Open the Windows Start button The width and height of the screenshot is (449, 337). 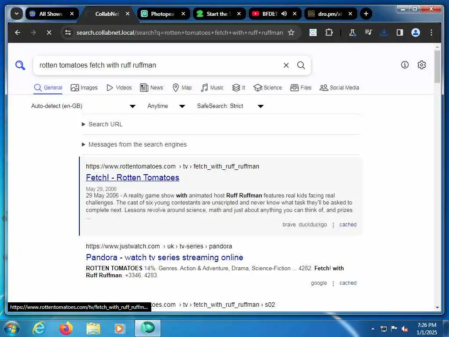pos(11,328)
